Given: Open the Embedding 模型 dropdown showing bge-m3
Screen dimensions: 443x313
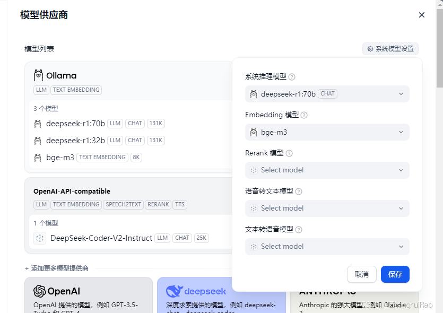Looking at the screenshot, I should (327, 132).
